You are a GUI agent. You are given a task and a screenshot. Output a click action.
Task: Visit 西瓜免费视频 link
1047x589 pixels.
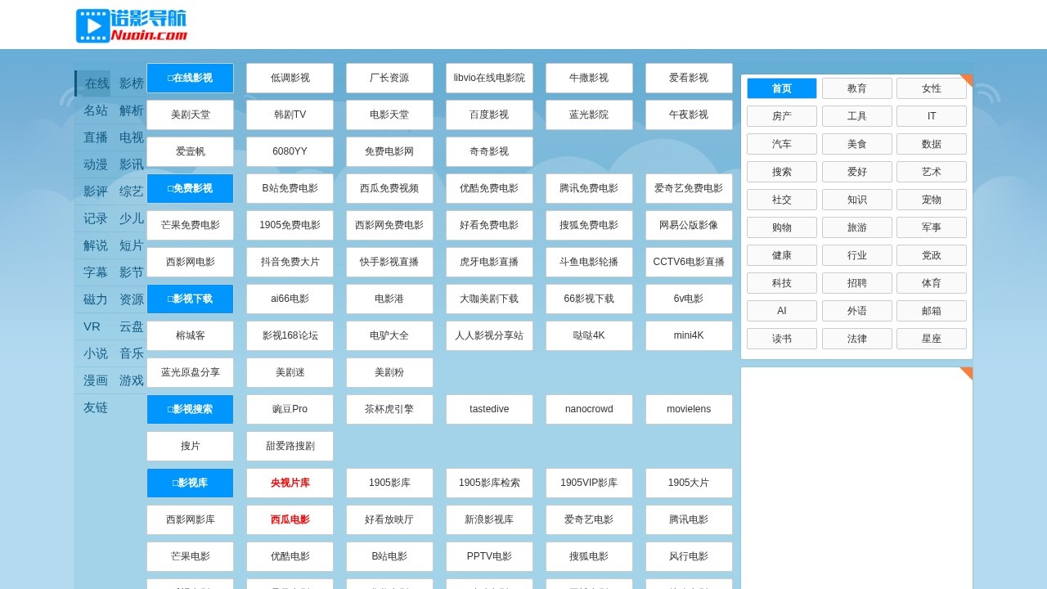coord(389,189)
